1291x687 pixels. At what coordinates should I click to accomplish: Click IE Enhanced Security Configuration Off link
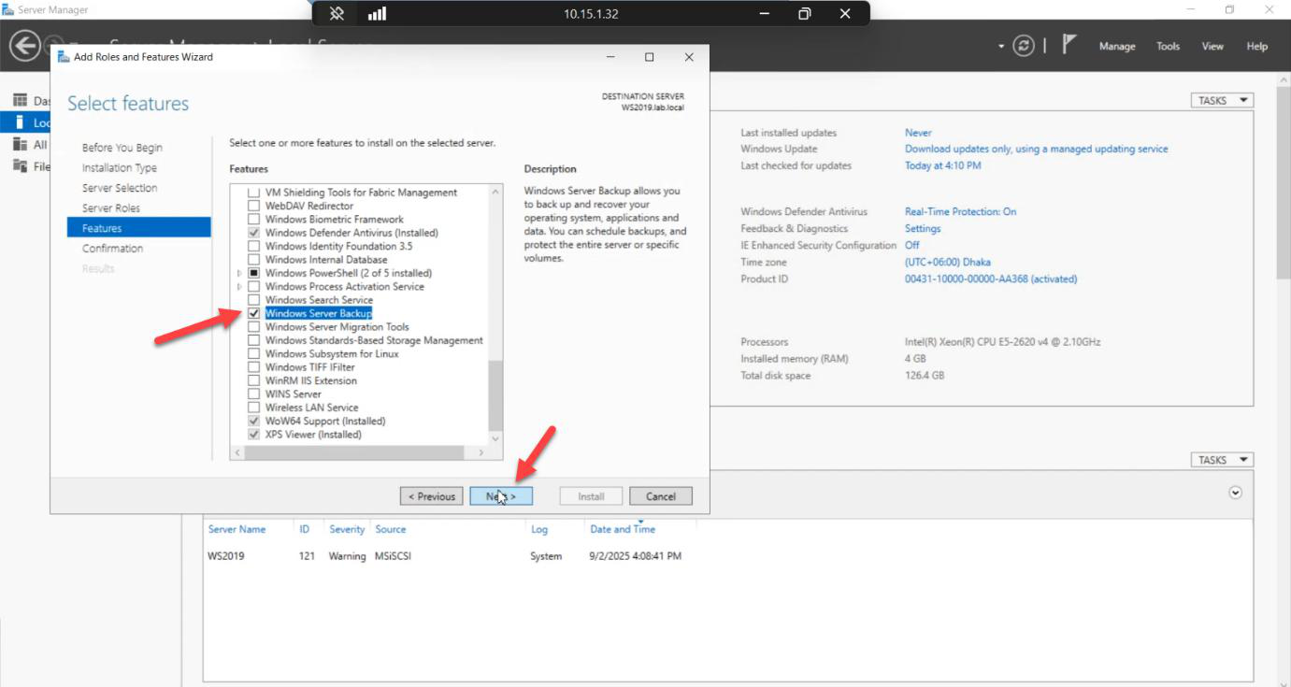(911, 245)
